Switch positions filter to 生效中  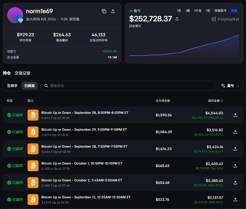pos(12,85)
